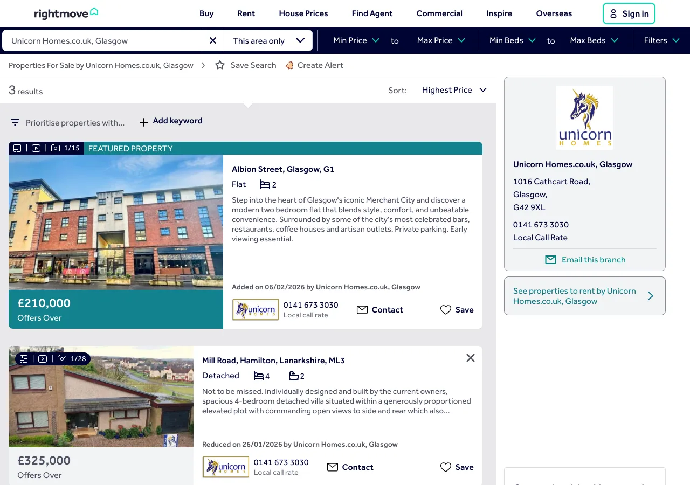Open photo gallery camera icon on Albion Street
The height and width of the screenshot is (485, 690).
click(56, 148)
